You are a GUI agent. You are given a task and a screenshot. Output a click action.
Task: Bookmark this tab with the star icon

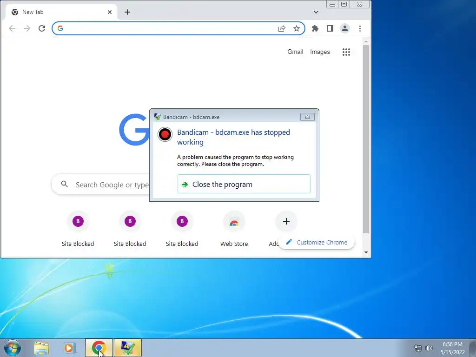click(297, 28)
